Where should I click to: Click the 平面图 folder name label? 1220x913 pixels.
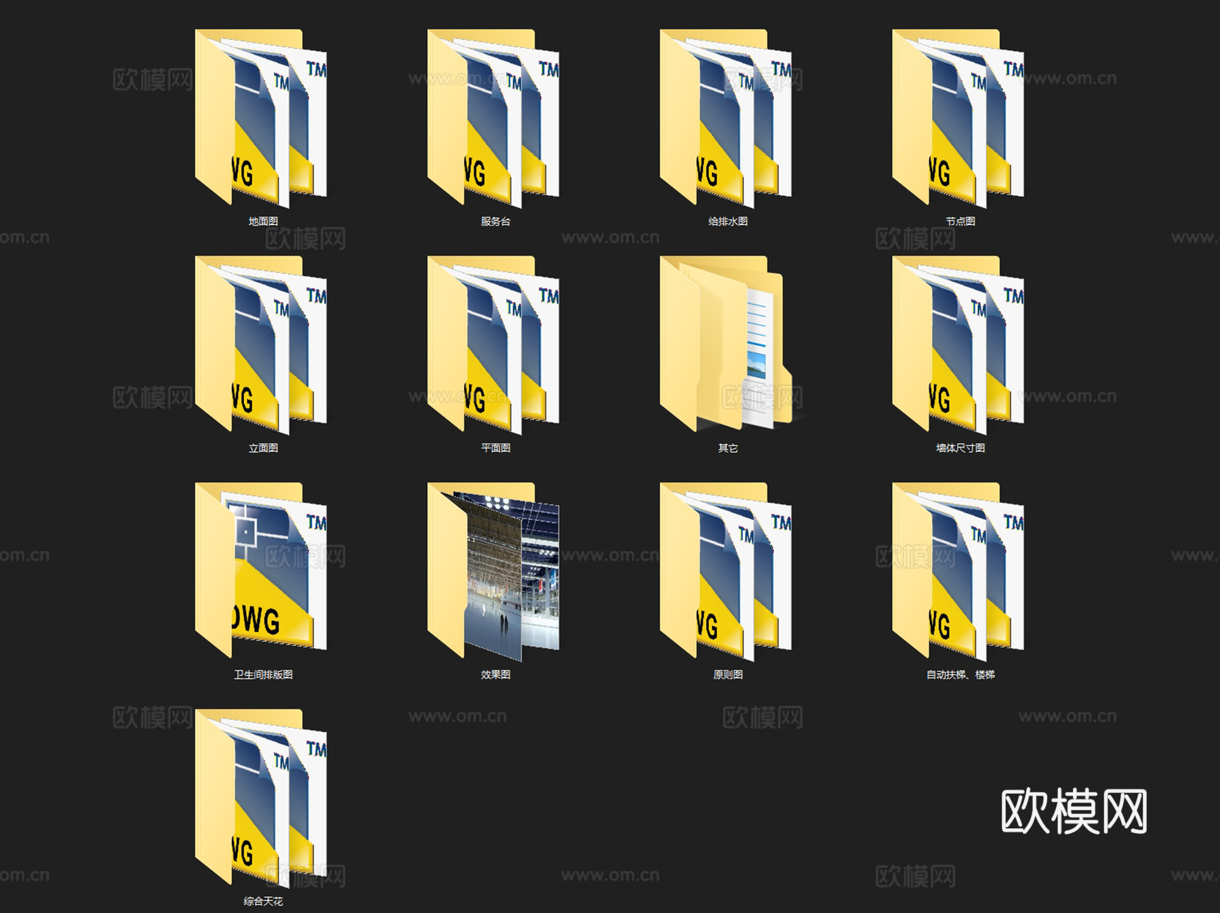tap(495, 448)
